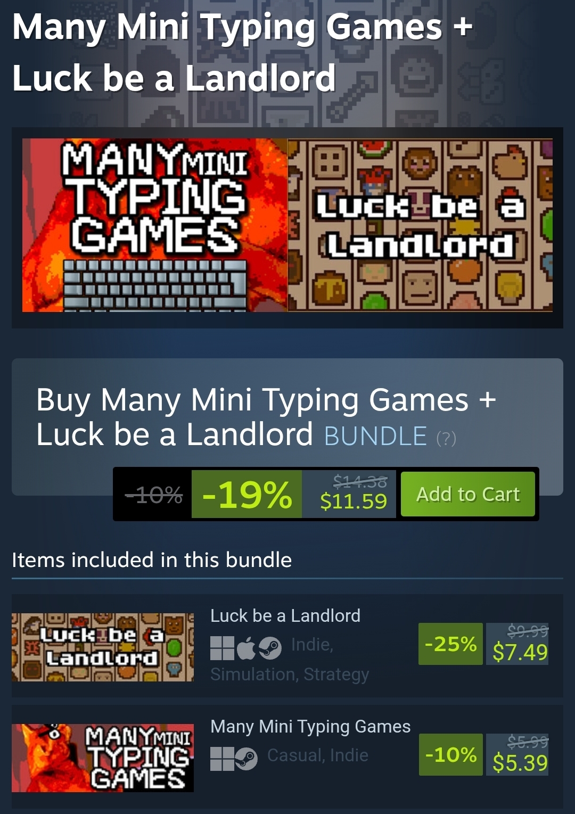The height and width of the screenshot is (814, 575).
Task: Click the crossed-out -10% bundle discount
Action: click(153, 495)
